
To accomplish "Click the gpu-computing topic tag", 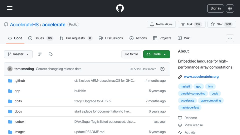I will tap(211, 100).
